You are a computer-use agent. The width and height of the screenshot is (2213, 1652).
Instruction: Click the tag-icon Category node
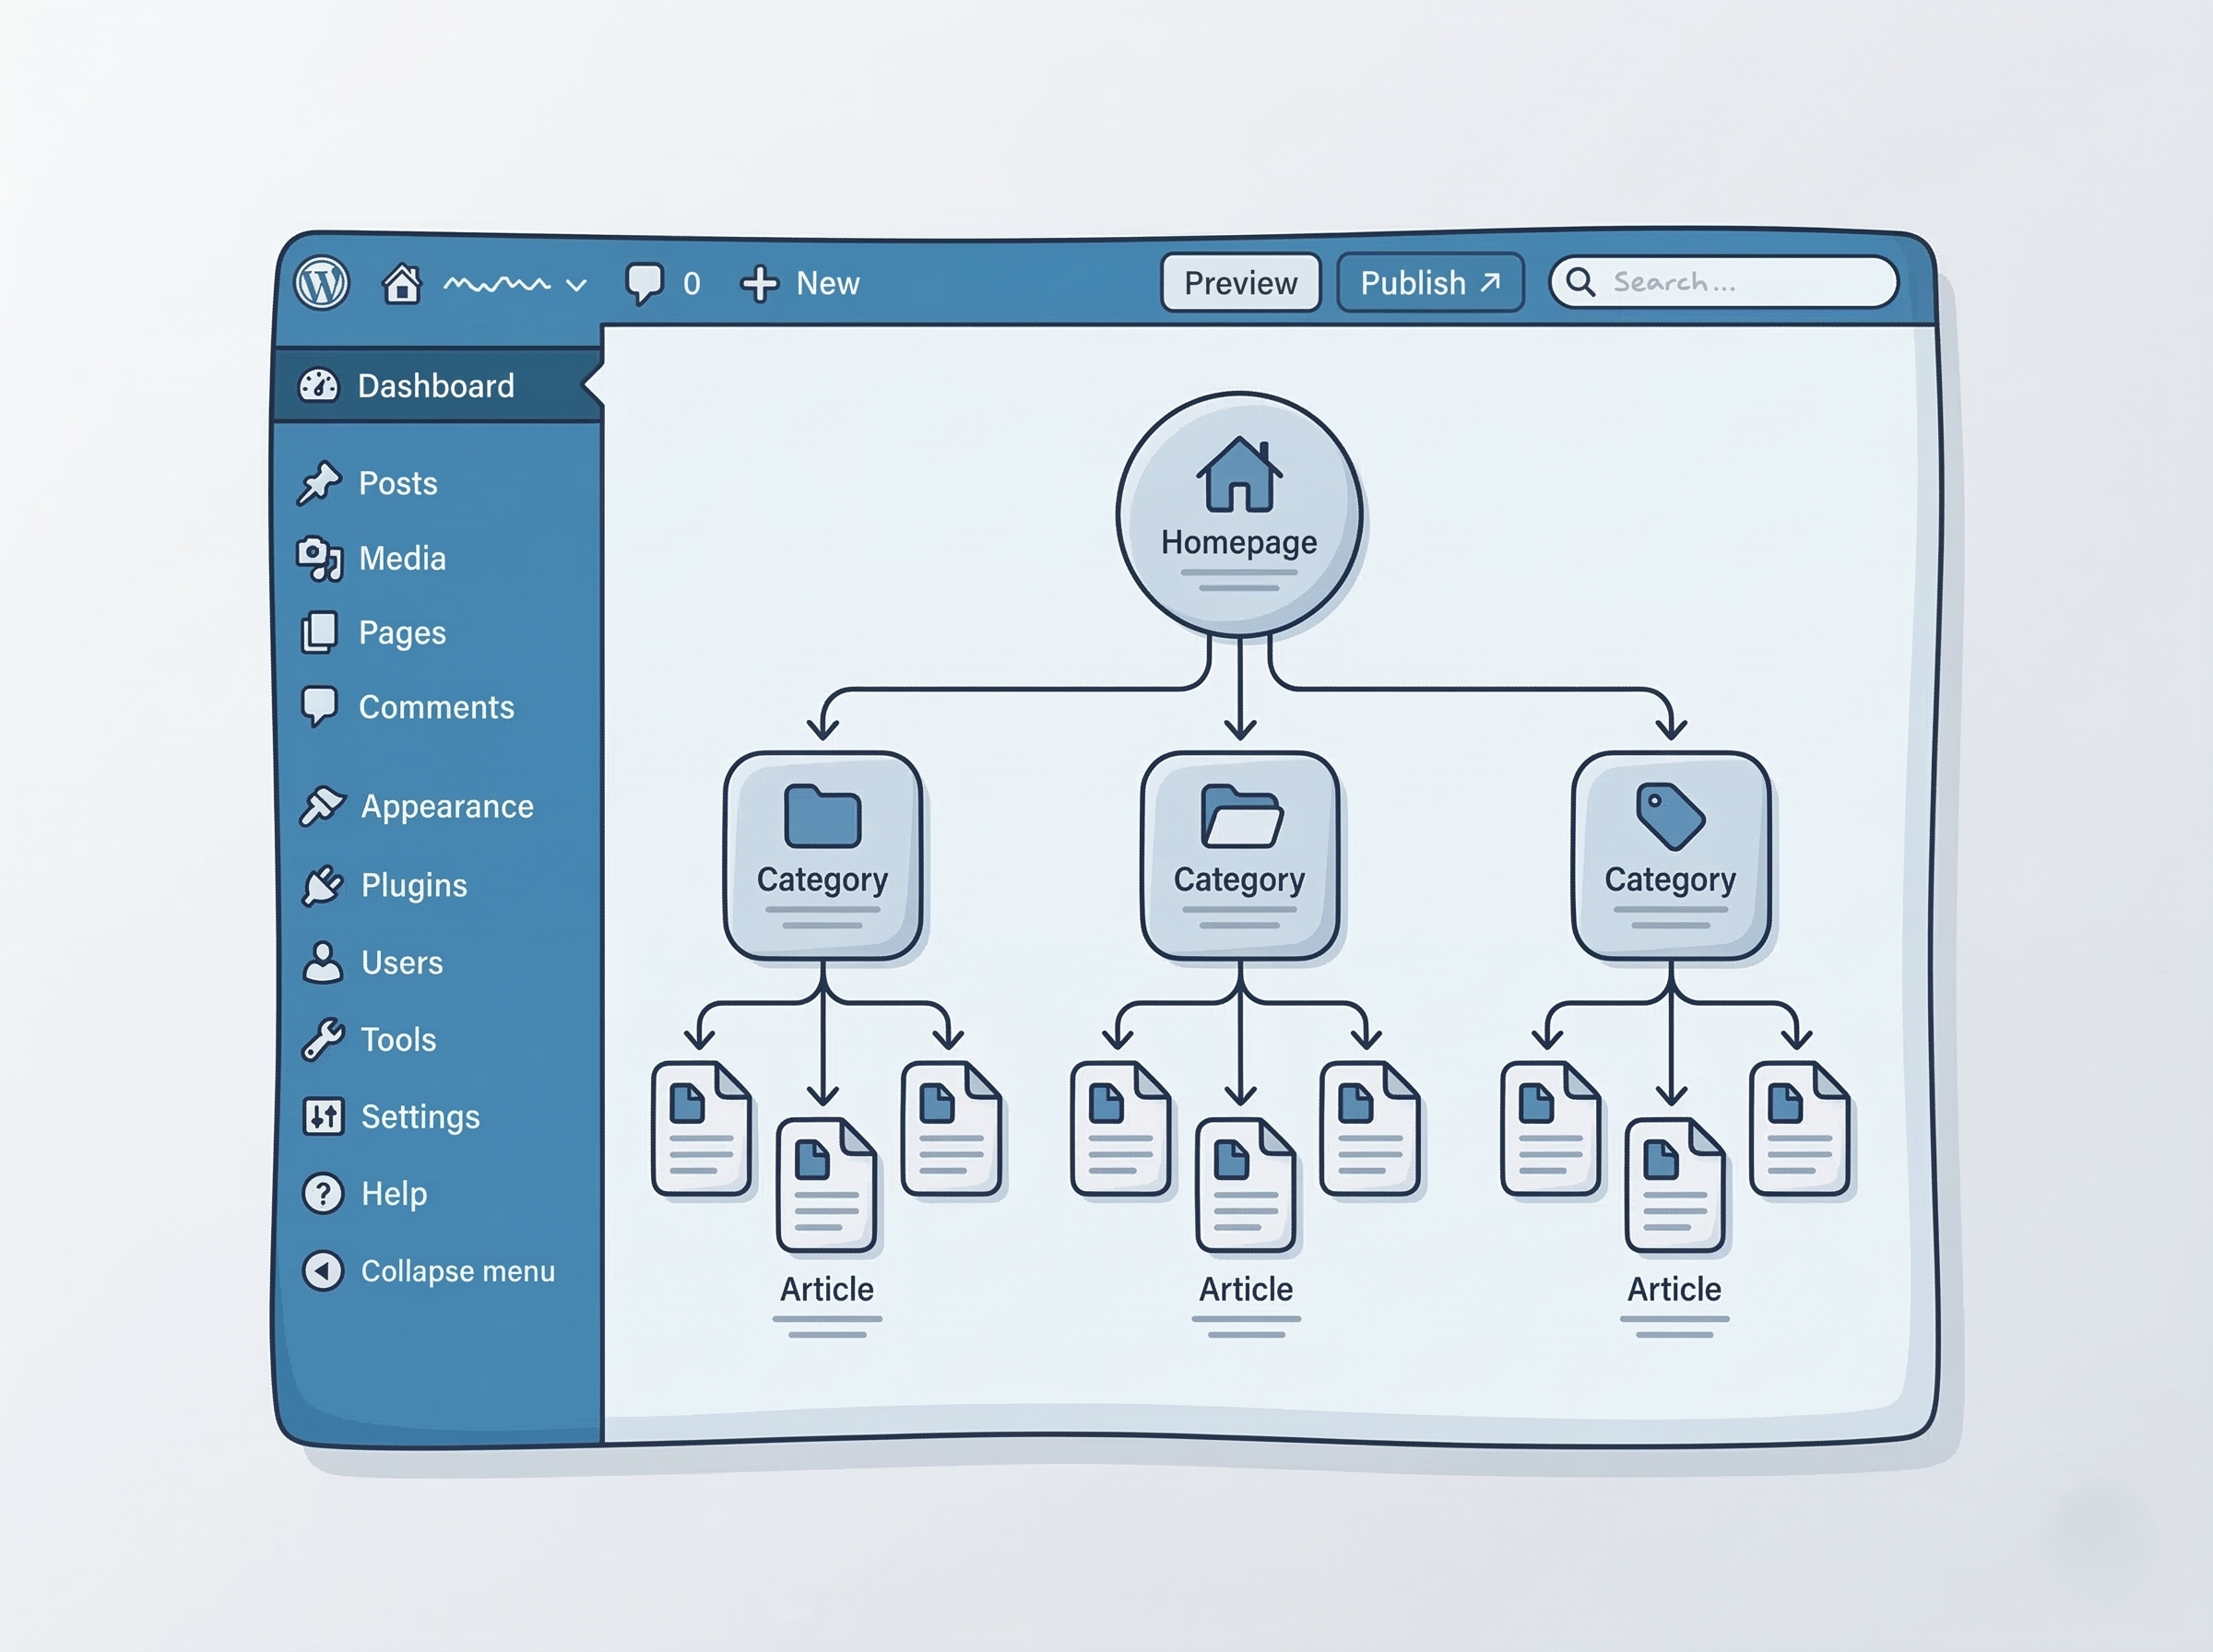pyautogui.click(x=1670, y=856)
